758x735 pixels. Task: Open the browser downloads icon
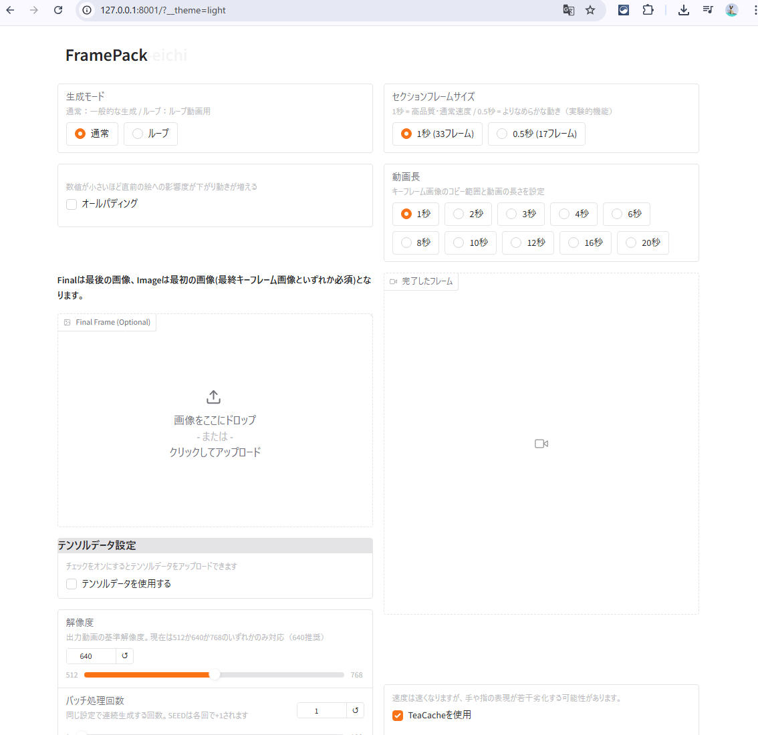683,10
